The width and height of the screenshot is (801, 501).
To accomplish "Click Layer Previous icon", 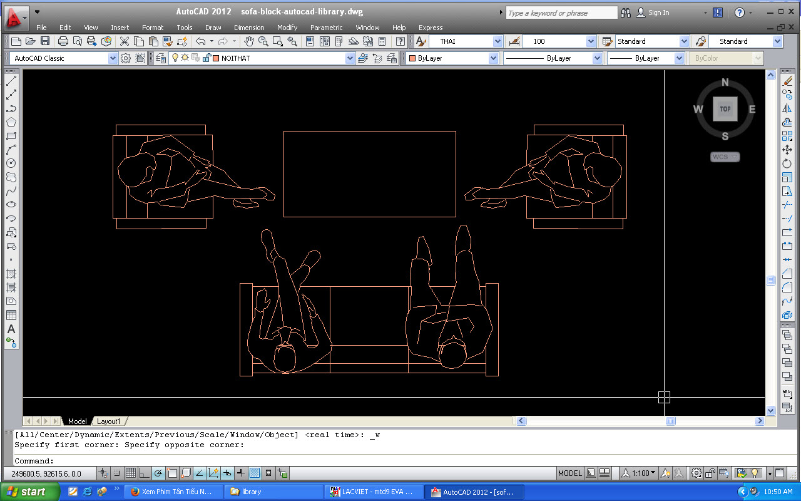I will pyautogui.click(x=377, y=58).
